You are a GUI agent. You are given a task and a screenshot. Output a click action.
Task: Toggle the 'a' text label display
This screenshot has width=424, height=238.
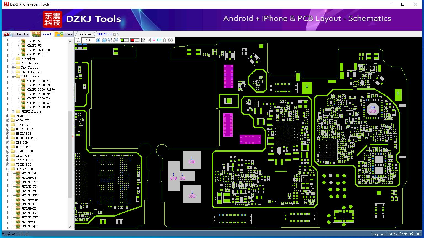coord(149,40)
